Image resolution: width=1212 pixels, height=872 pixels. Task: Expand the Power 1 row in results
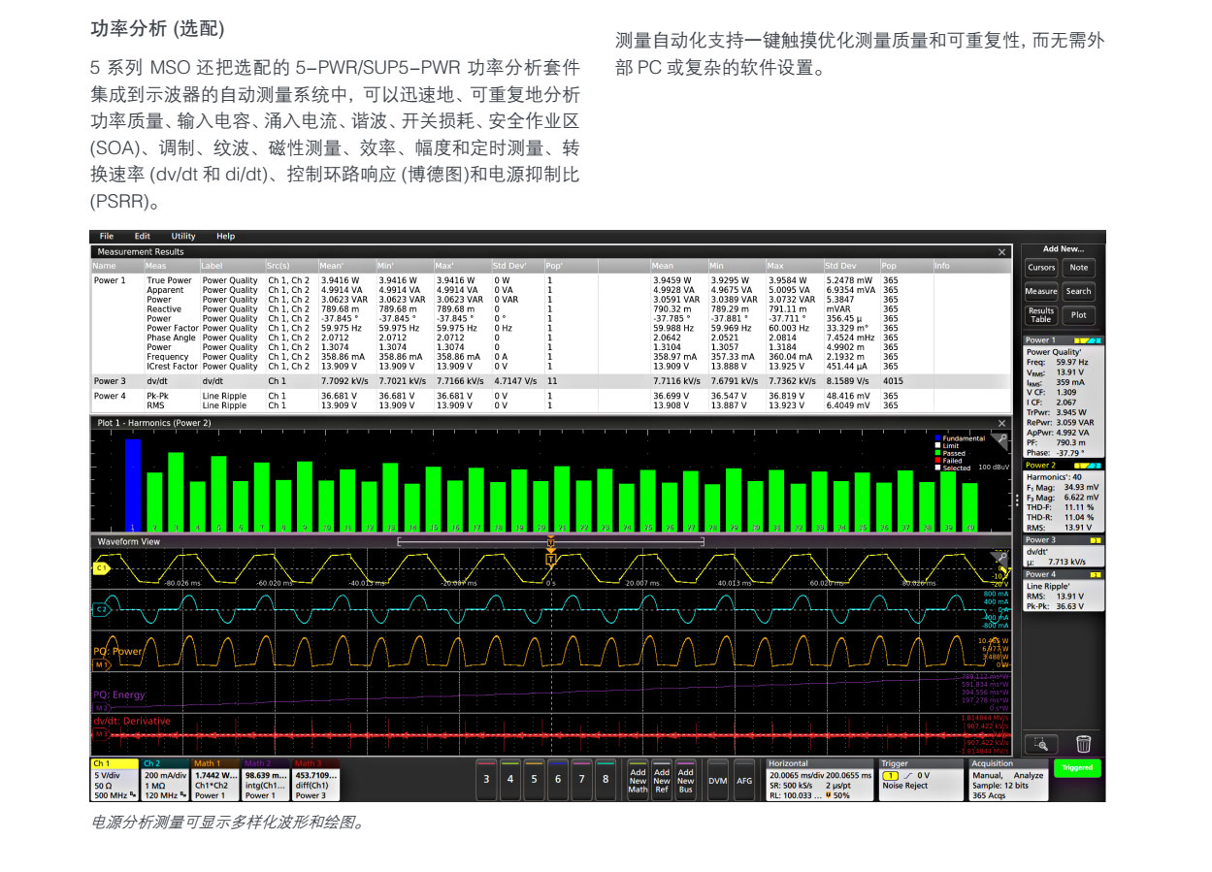coord(110,280)
